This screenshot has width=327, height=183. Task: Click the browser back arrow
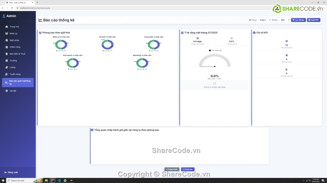click(x=3, y=8)
